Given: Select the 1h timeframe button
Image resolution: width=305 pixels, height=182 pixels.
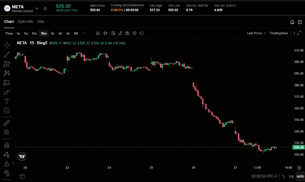Looking at the screenshot, I should pos(53,33).
